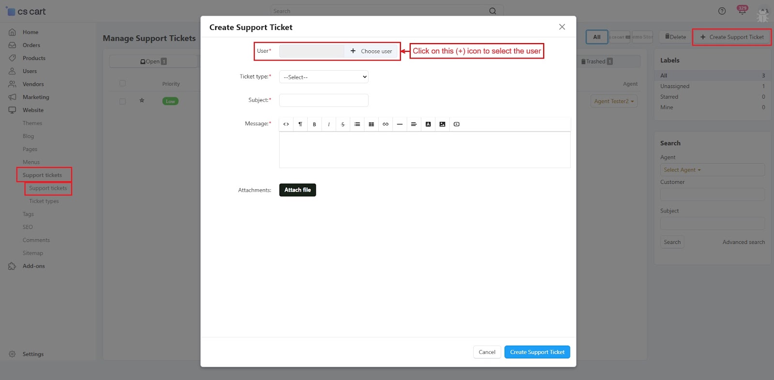Insert an image into the message
Viewport: 774px width, 380px height.
click(442, 124)
